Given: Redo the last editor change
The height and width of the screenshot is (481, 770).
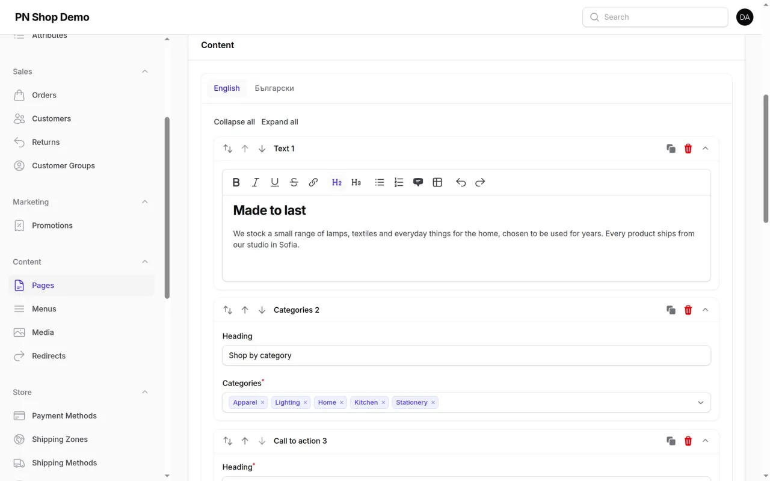Looking at the screenshot, I should point(480,182).
